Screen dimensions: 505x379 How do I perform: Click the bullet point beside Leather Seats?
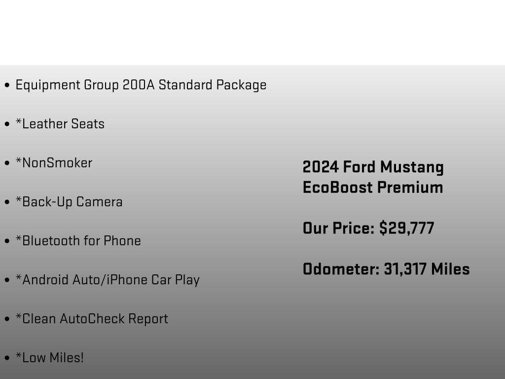pyautogui.click(x=7, y=124)
